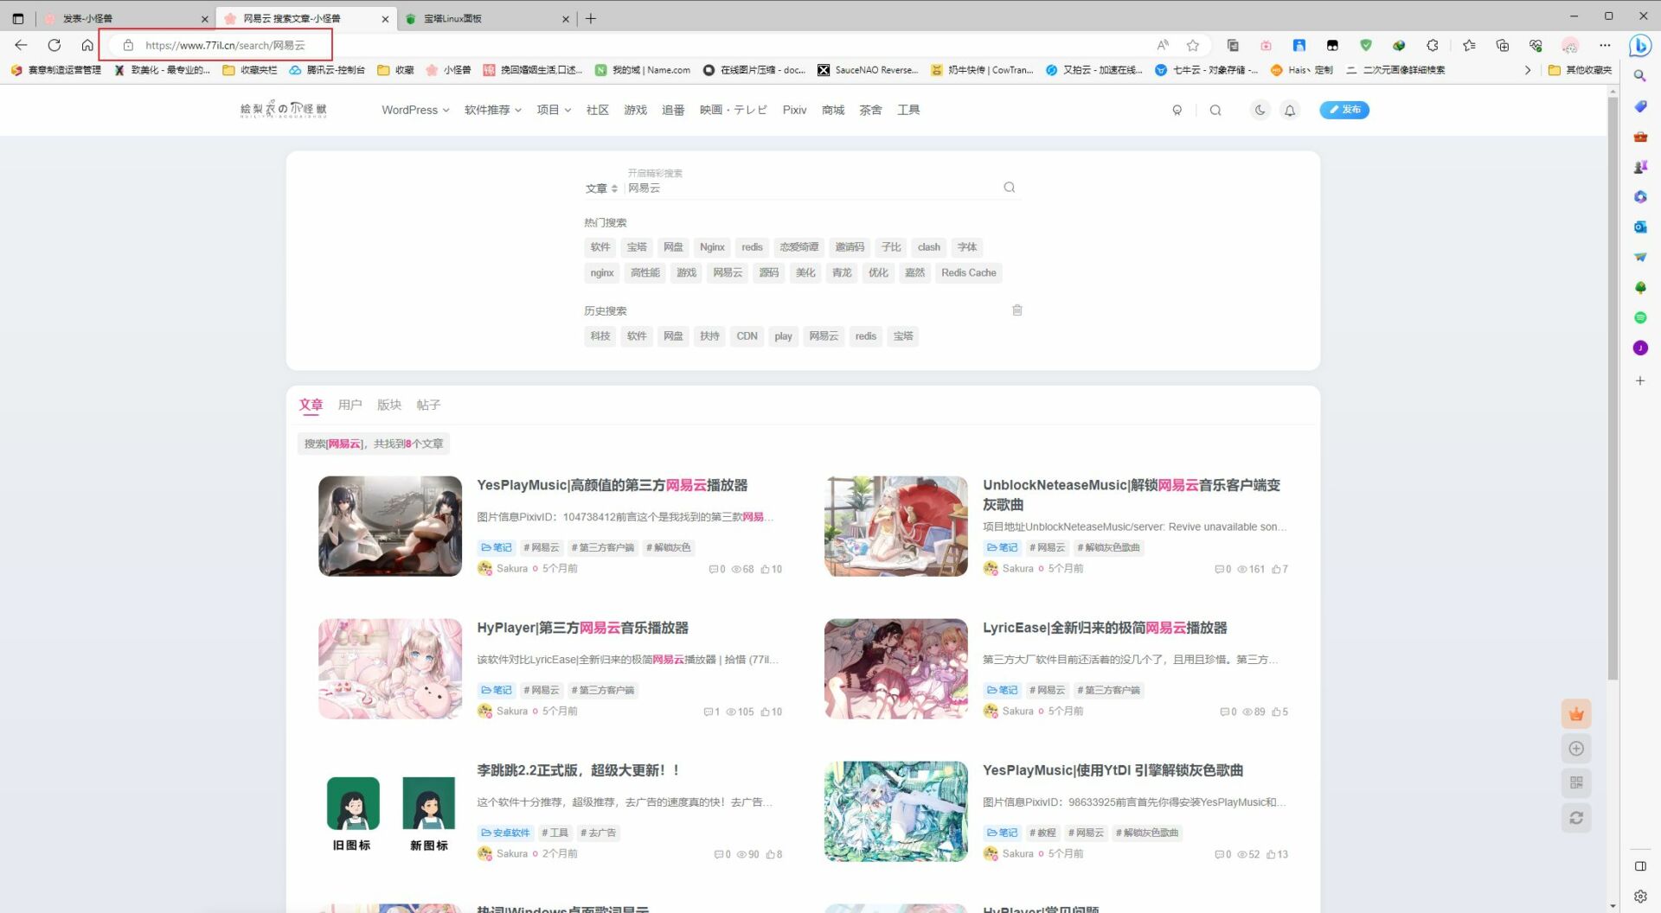1661x913 pixels.
Task: Click the HyPlayer article cover thumbnail
Action: (389, 667)
